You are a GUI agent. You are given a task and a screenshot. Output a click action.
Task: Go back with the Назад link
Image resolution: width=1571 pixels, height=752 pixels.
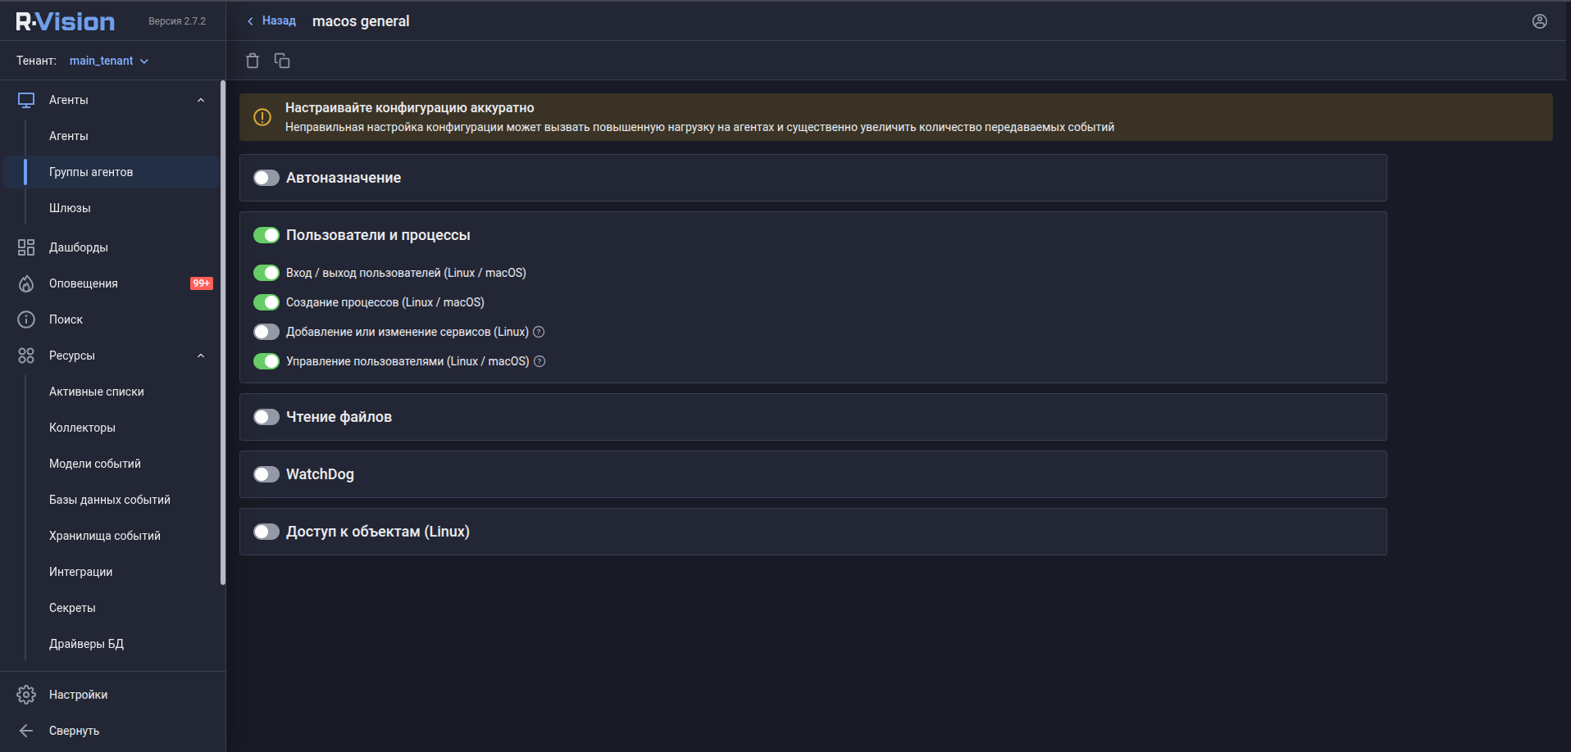pyautogui.click(x=271, y=20)
